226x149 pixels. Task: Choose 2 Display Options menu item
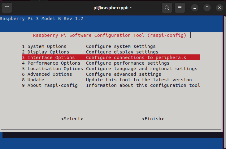pyautogui.click(x=46, y=52)
